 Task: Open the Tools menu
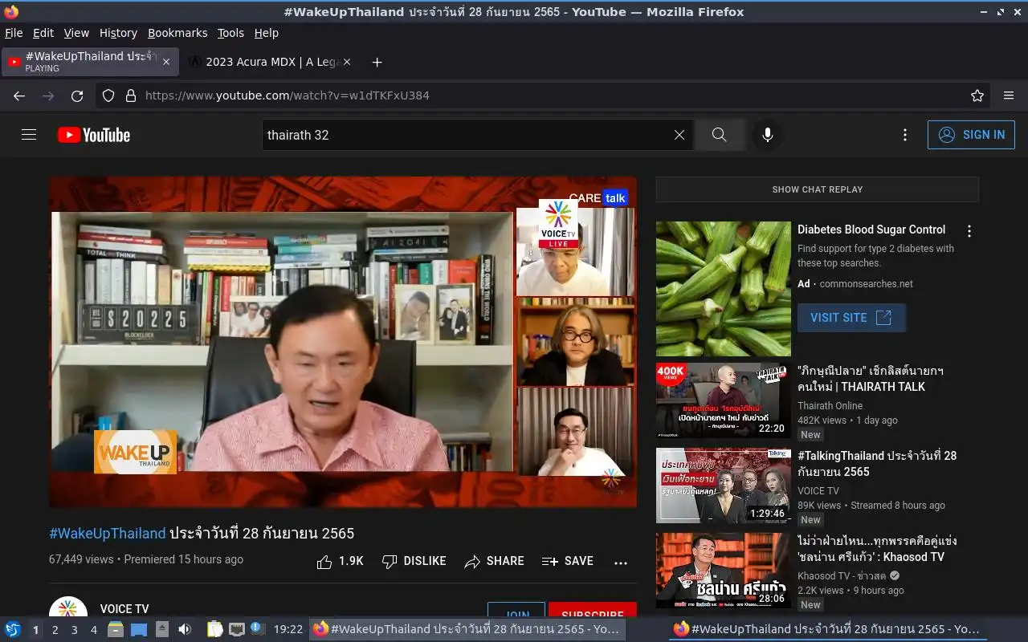[230, 33]
